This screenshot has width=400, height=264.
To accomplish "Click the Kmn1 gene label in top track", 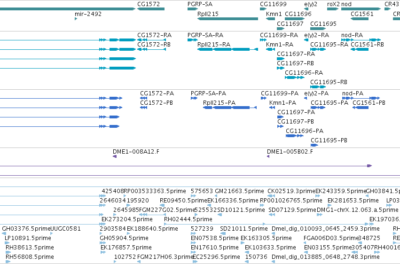I will point(274,14).
